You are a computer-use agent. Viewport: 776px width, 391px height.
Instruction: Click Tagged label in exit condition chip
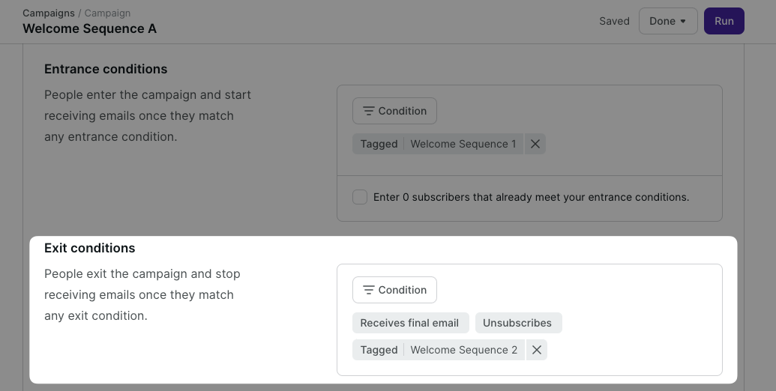click(x=379, y=350)
